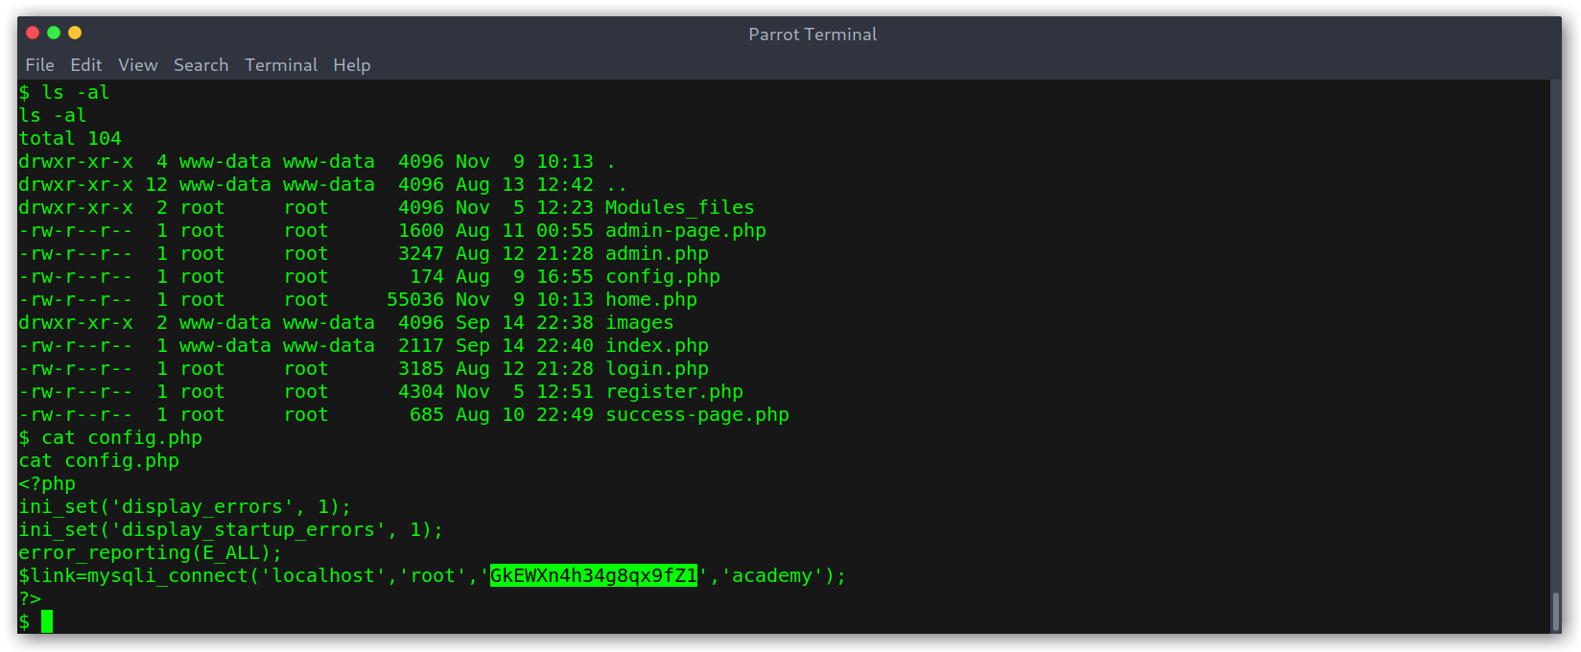
Task: Click register.php in the listing
Action: click(x=674, y=392)
